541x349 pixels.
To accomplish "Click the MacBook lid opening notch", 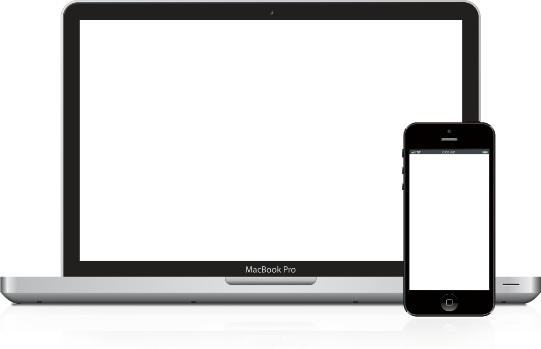I will 270,281.
